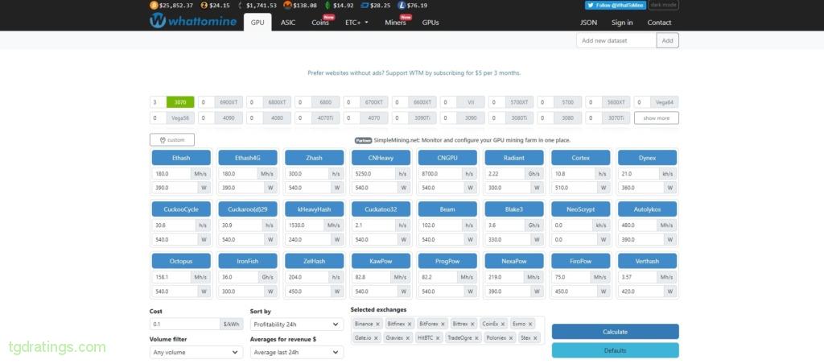Toggle the Autolykos algorithm button
The width and height of the screenshot is (824, 364).
click(648, 209)
